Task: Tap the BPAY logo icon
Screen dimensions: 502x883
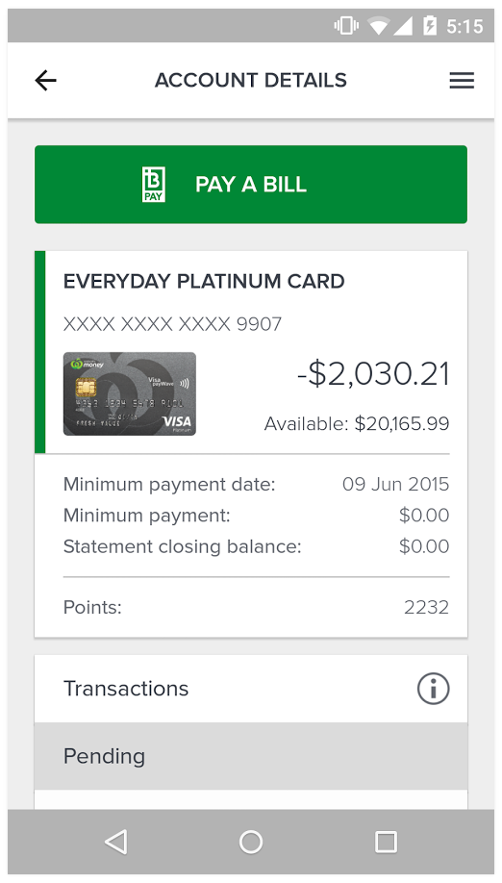Action: tap(154, 185)
